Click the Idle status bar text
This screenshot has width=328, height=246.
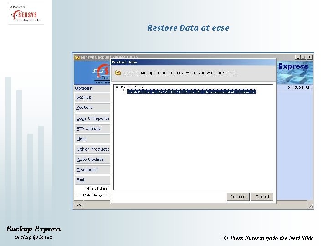pos(78,205)
